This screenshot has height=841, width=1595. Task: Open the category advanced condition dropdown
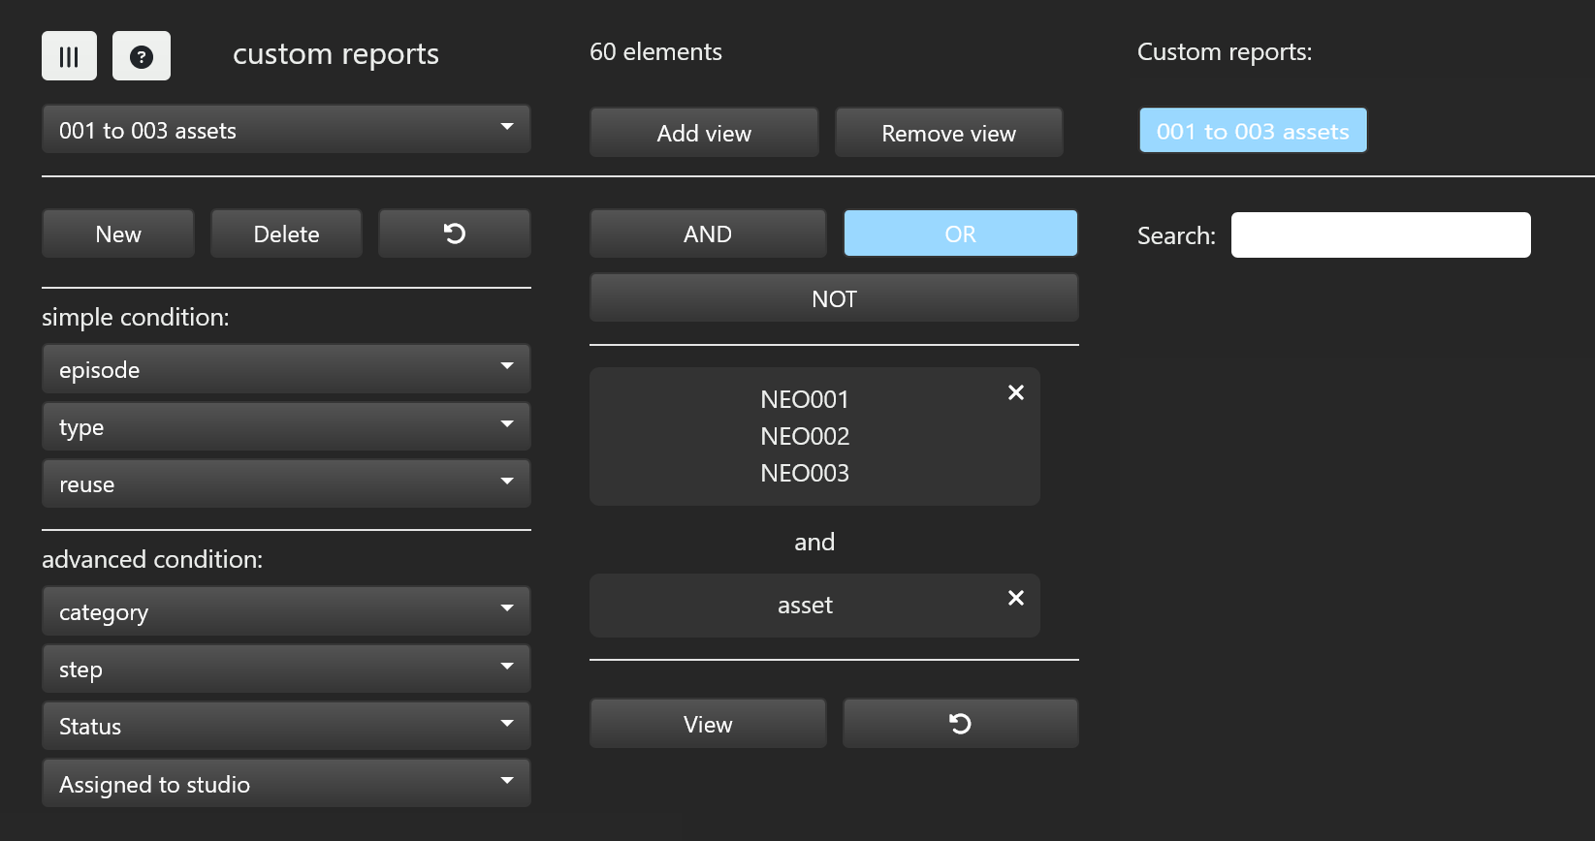286,611
